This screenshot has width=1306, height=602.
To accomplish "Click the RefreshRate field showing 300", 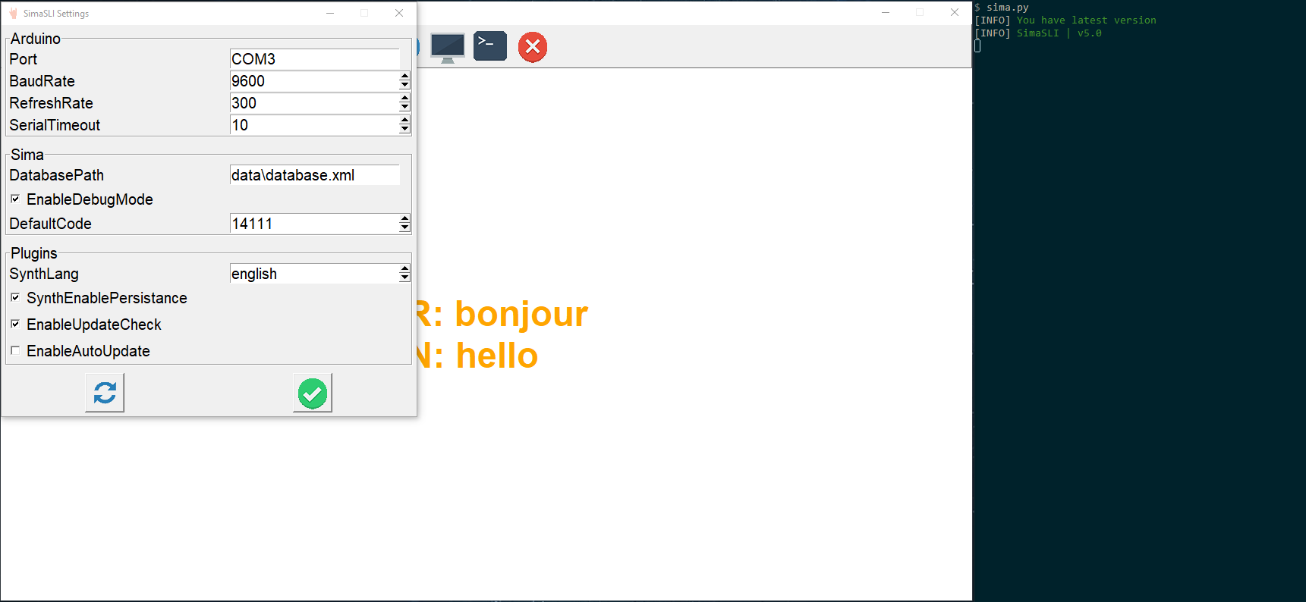I will click(x=315, y=103).
